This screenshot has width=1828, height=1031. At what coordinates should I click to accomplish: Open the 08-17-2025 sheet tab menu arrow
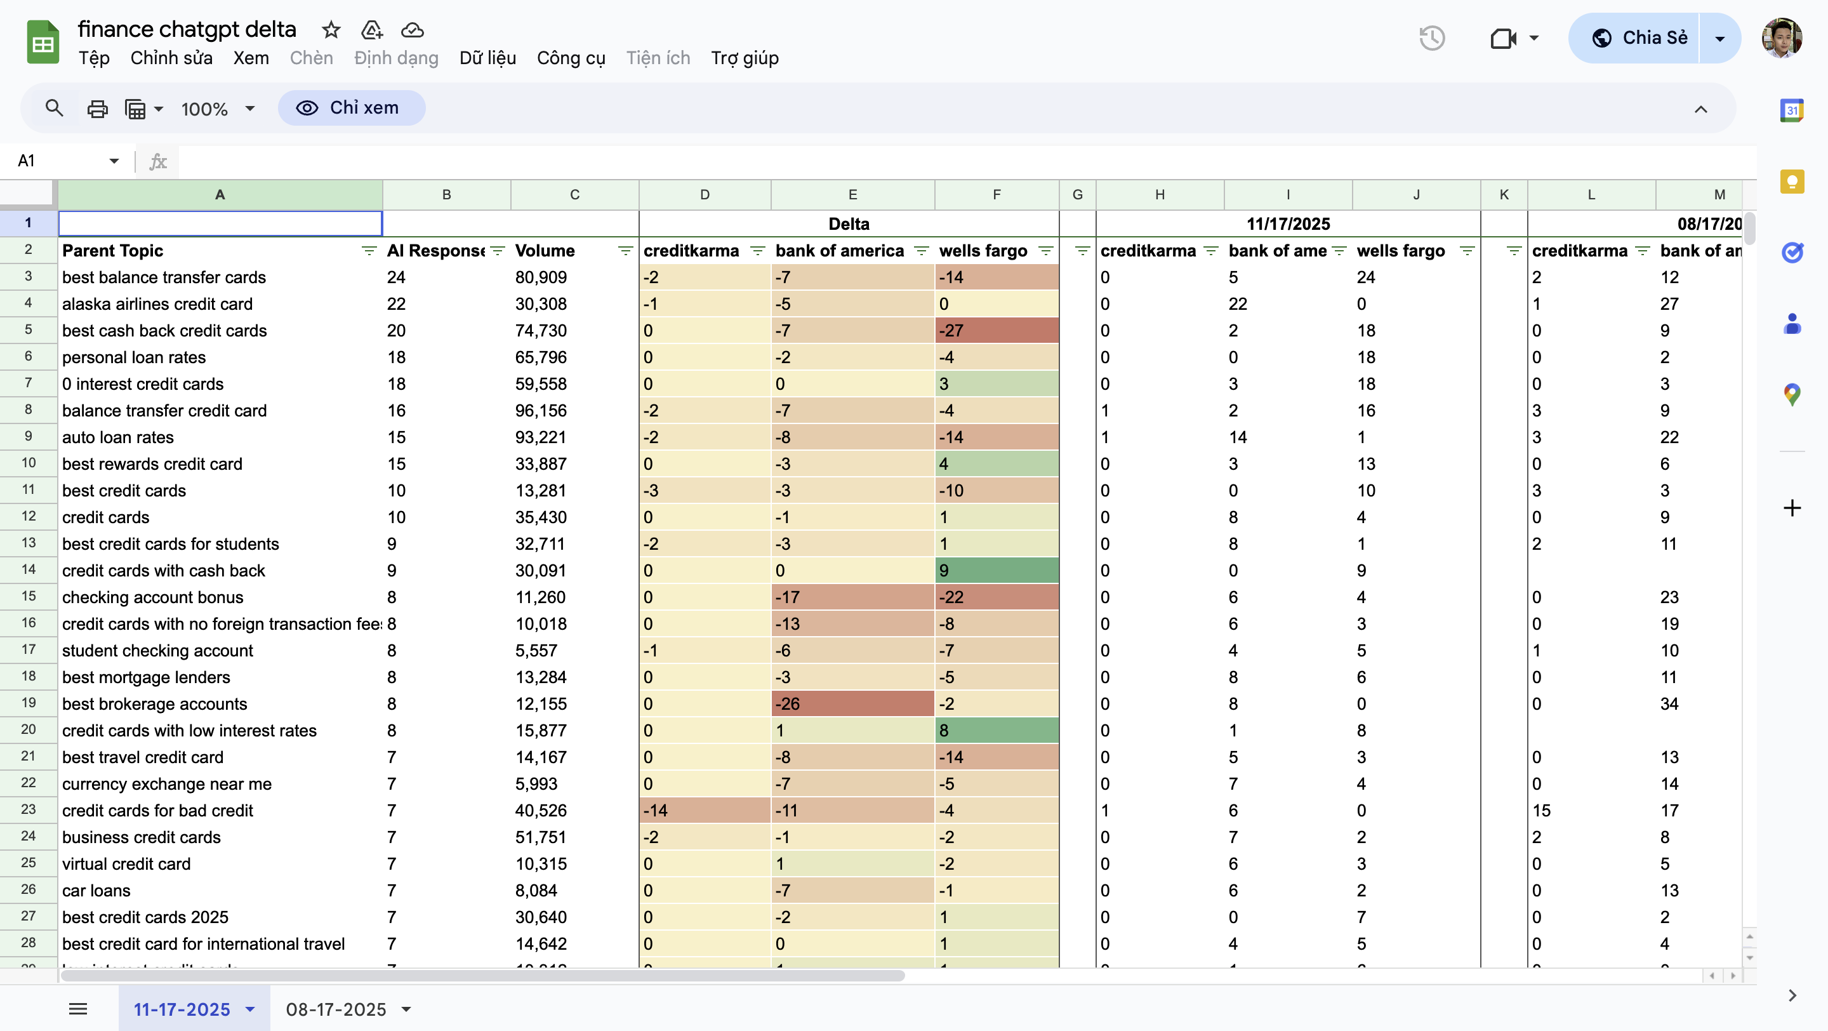[406, 1009]
